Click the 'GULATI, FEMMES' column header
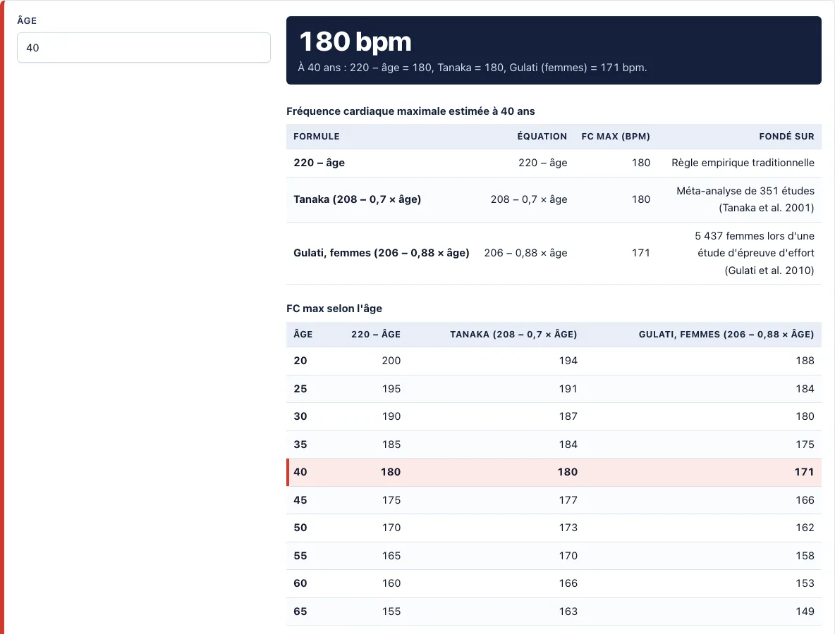Image resolution: width=835 pixels, height=634 pixels. tap(726, 334)
